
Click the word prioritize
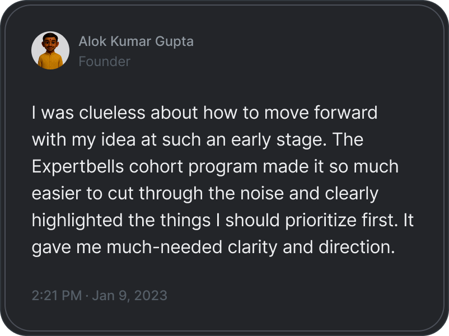[320, 220]
